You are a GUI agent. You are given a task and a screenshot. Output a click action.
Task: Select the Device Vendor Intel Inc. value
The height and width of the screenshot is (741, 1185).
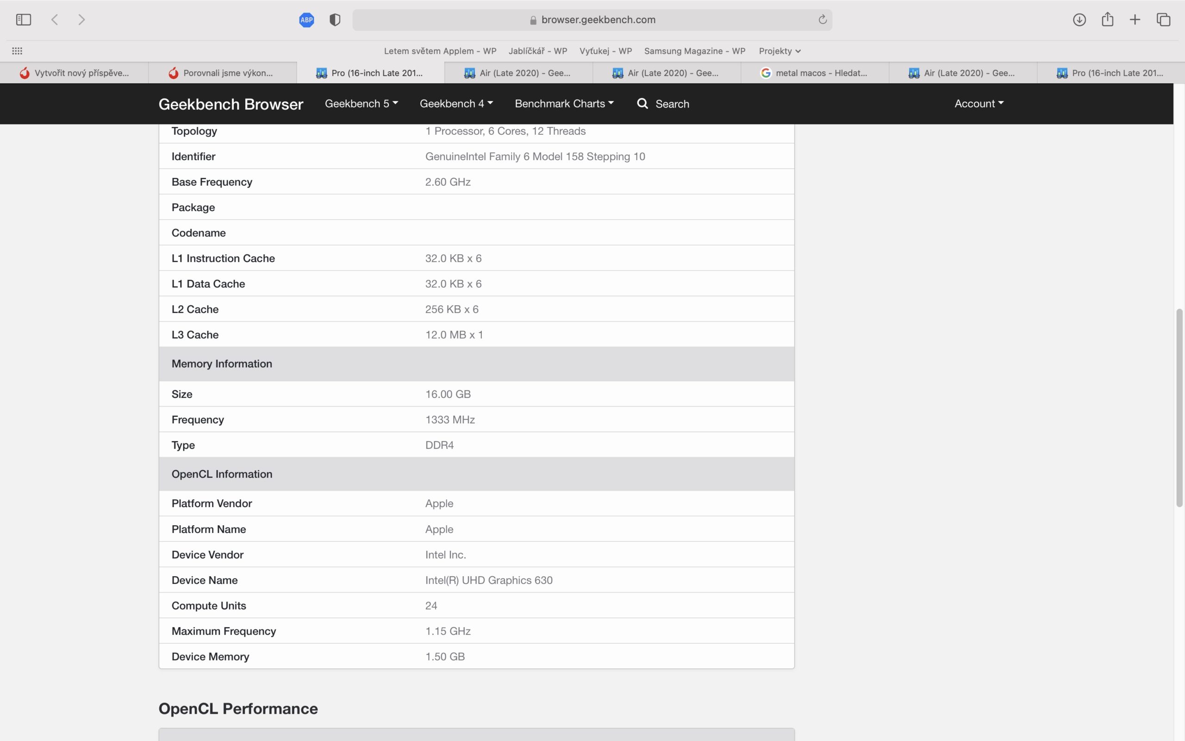point(445,555)
